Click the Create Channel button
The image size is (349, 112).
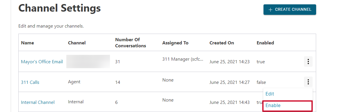pyautogui.click(x=290, y=10)
